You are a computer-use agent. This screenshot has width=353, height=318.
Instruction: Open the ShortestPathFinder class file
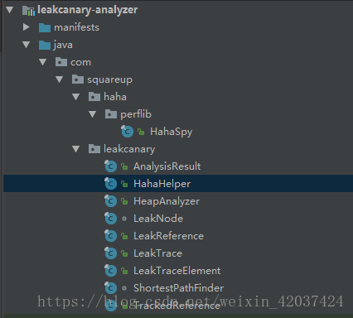178,288
